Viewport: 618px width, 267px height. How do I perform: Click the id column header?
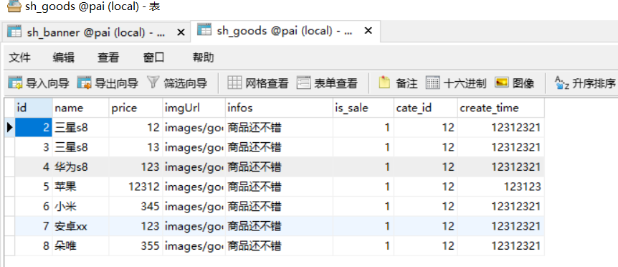click(34, 108)
